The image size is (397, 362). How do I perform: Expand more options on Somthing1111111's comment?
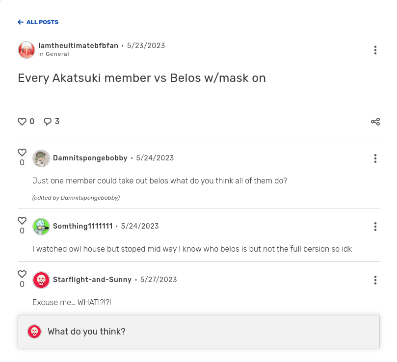point(375,227)
